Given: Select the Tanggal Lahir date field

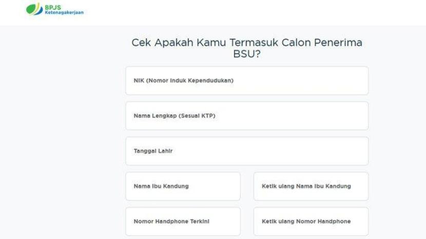Looking at the screenshot, I should 247,151.
